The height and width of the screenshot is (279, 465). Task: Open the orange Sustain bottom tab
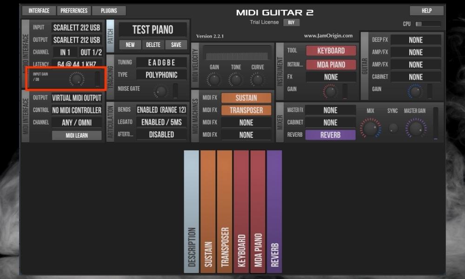click(x=208, y=212)
